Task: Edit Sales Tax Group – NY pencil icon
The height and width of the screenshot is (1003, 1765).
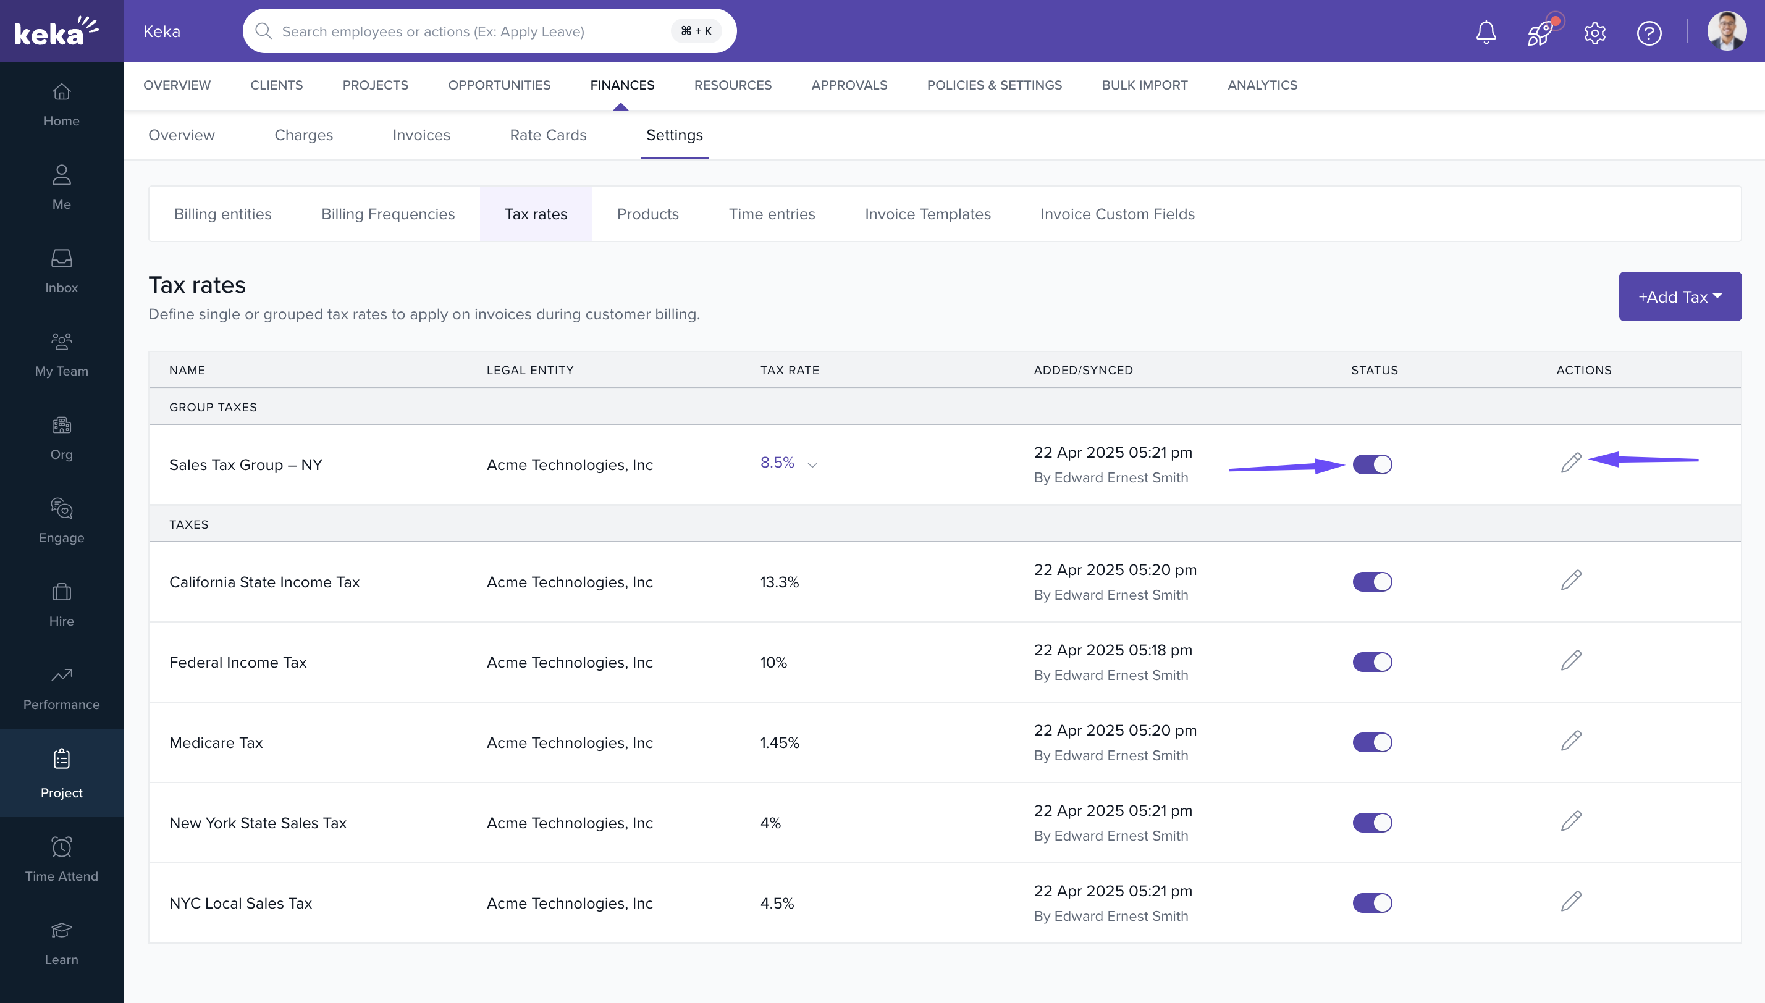Action: (1571, 462)
